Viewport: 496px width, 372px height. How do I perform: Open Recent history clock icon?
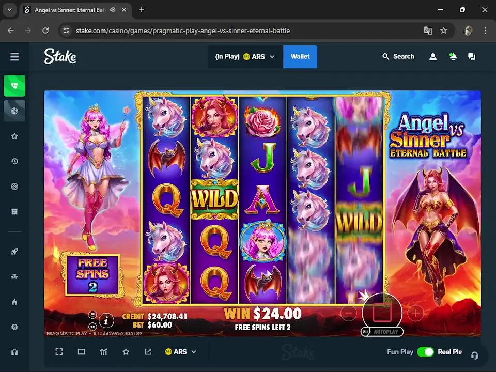coord(14,161)
